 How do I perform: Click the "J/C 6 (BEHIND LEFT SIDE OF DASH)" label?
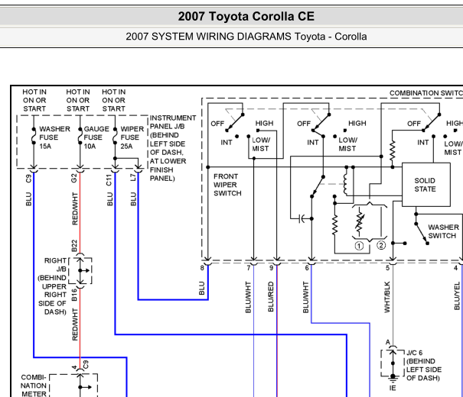424,365
